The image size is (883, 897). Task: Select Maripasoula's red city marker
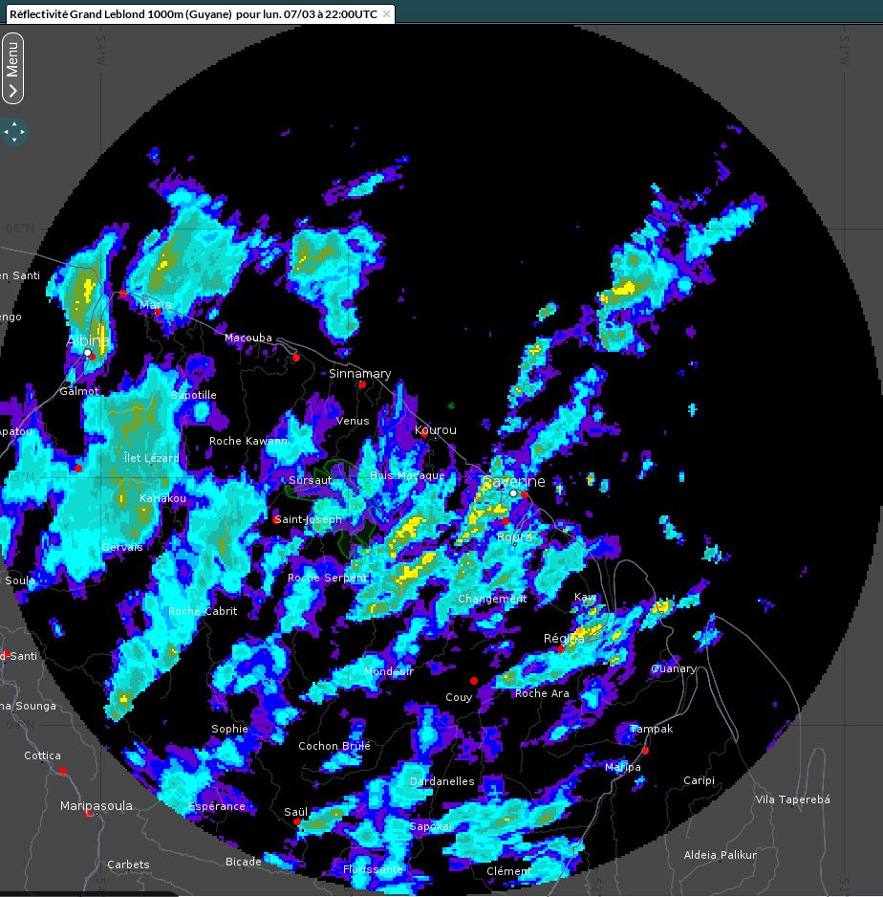(x=88, y=813)
